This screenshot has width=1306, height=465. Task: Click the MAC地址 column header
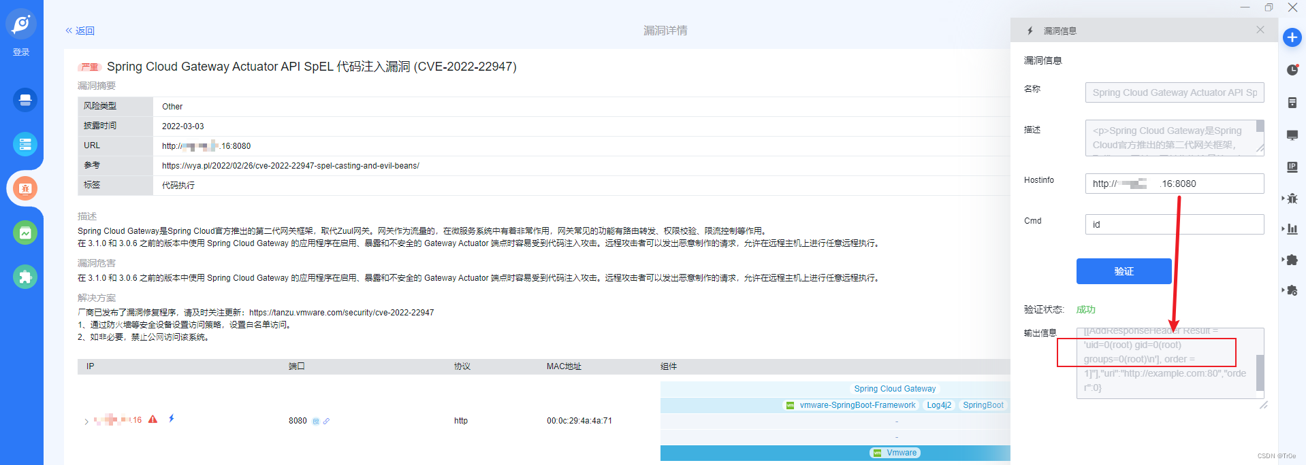pos(564,366)
